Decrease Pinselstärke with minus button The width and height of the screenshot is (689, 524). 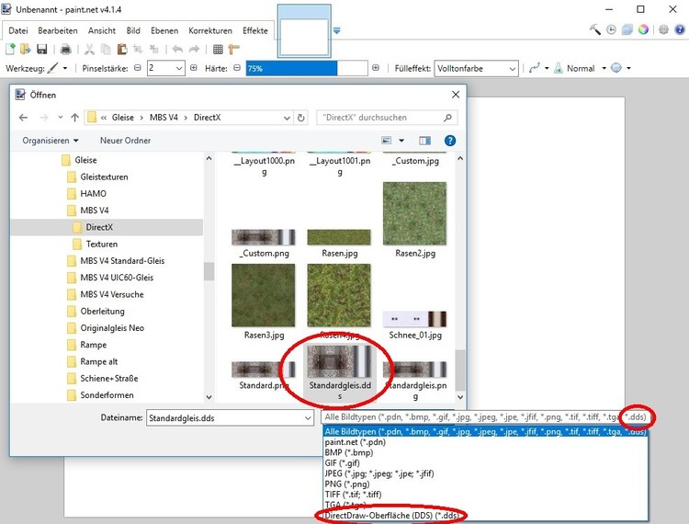[x=138, y=68]
